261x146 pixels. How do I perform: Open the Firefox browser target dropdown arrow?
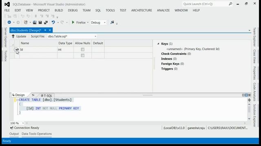[88, 23]
